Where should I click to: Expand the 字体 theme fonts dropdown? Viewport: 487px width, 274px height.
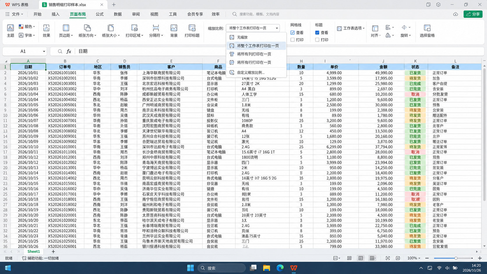pos(27,35)
